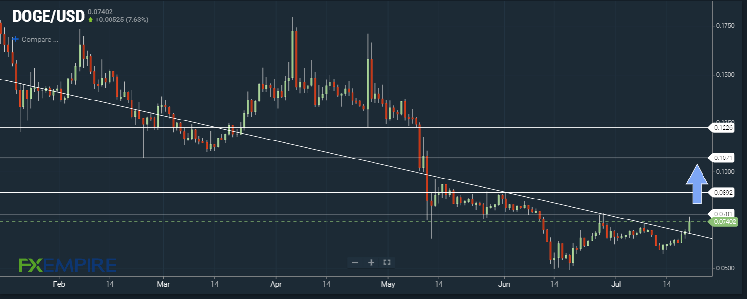Screen dimensions: 747x299
Task: Click the Jul label on time axis
Action: pyautogui.click(x=616, y=283)
